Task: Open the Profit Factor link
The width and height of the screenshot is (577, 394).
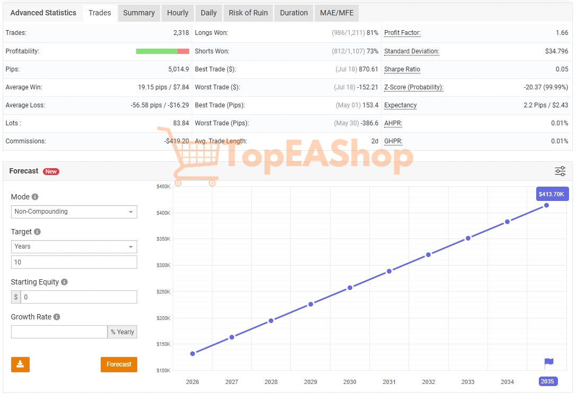Action: [402, 33]
